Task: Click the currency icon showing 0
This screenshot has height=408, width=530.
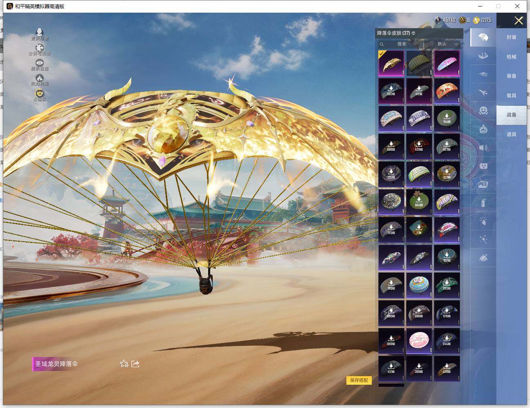Action: click(462, 20)
